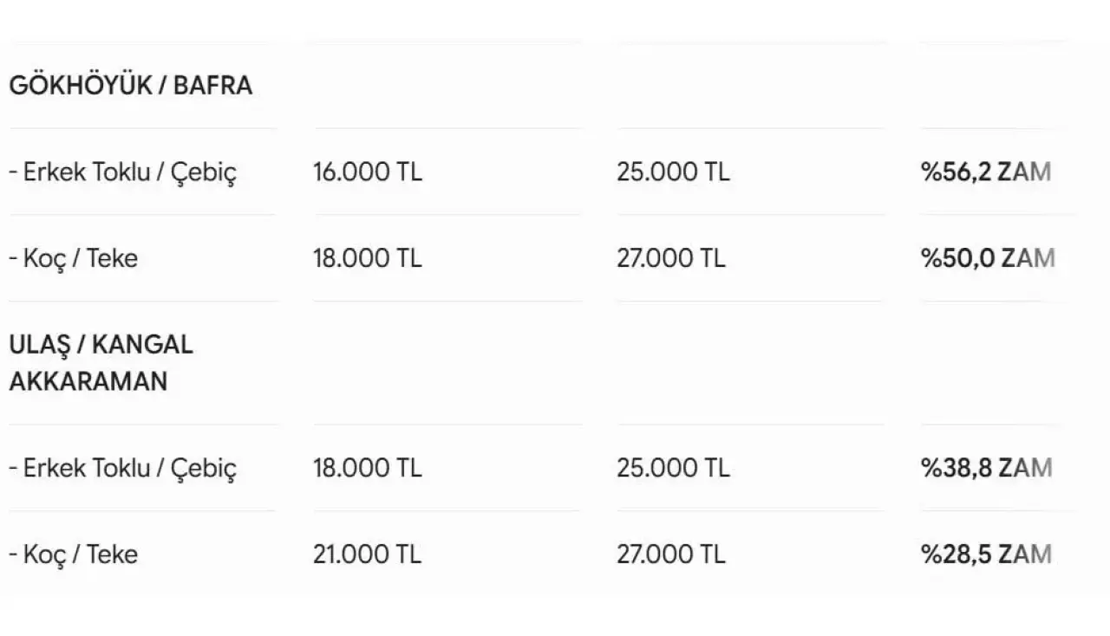
Task: Select the %56,2 ZAM cell
Action: (x=987, y=172)
